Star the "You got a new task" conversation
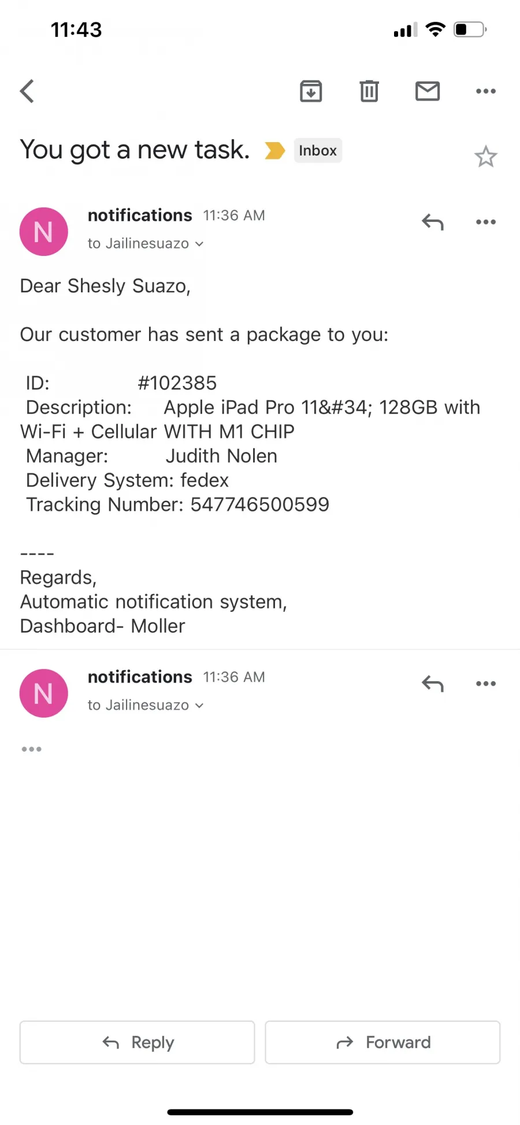Viewport: 520px width, 1125px height. click(486, 156)
